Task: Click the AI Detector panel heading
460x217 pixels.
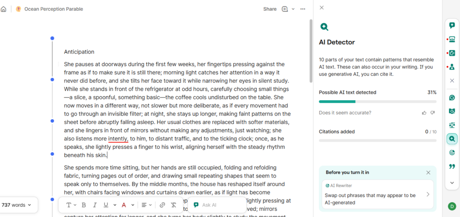Action: (x=337, y=42)
